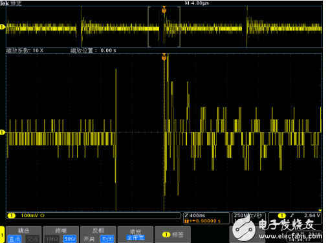Click the zoom bracket box in the overview
Image resolution: width=328 pixels, height=247 pixels.
164,27
